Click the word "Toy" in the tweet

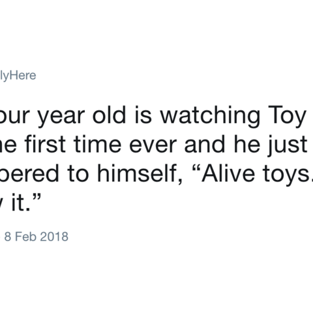point(287,117)
